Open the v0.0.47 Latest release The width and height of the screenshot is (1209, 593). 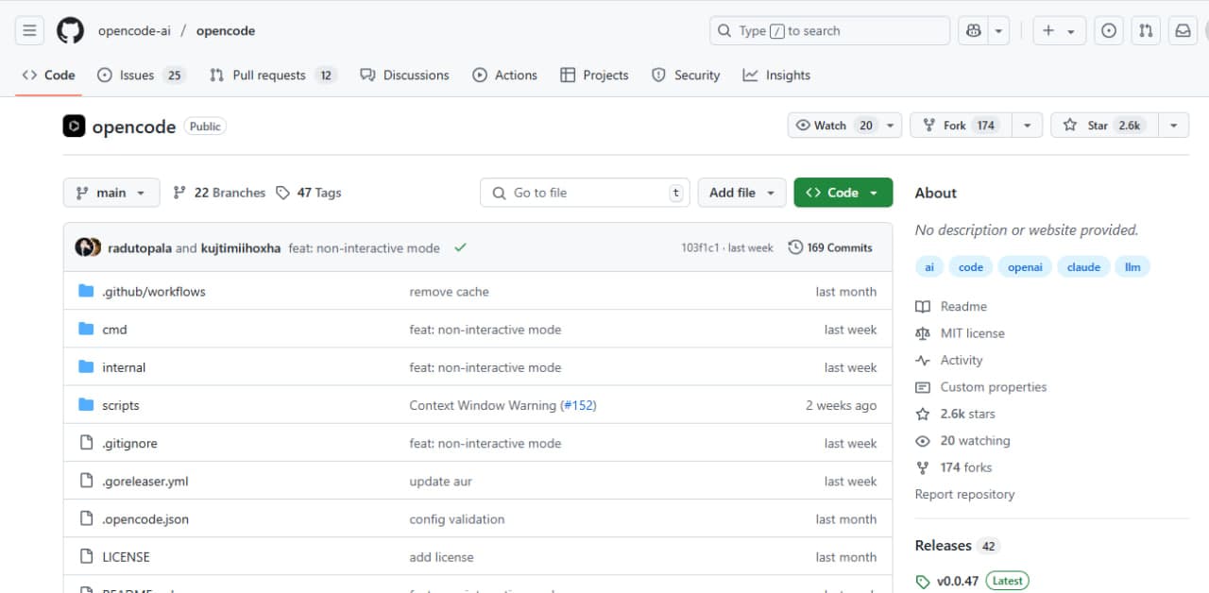click(x=972, y=581)
